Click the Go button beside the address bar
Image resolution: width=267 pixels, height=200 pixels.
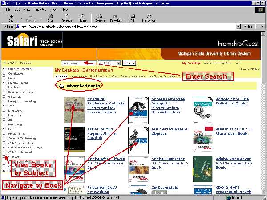coord(248,27)
